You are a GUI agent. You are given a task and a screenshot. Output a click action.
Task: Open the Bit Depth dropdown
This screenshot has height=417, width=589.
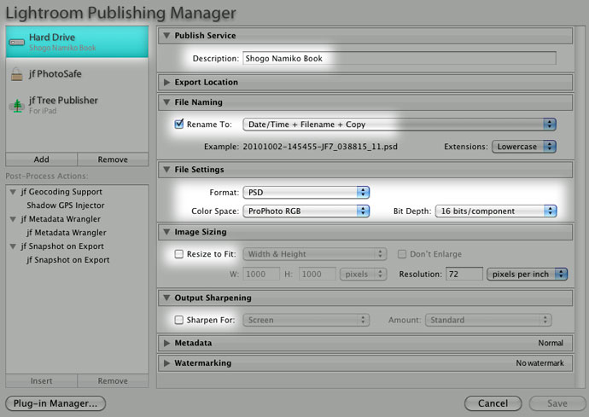click(496, 211)
